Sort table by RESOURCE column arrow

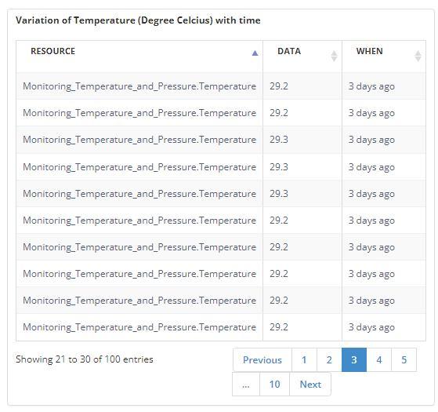click(x=255, y=53)
